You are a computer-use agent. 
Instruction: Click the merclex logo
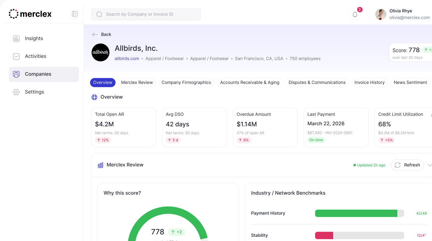[x=30, y=14]
